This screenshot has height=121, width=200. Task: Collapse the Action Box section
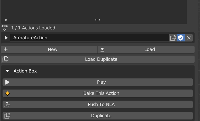point(7,71)
